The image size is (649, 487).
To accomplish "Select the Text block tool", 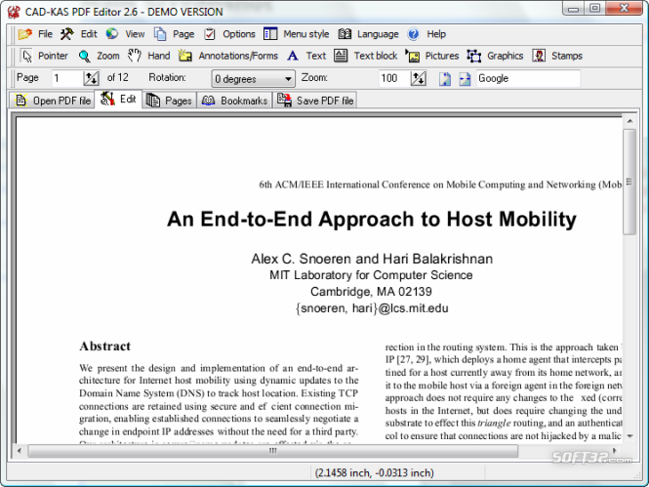I will (x=365, y=56).
